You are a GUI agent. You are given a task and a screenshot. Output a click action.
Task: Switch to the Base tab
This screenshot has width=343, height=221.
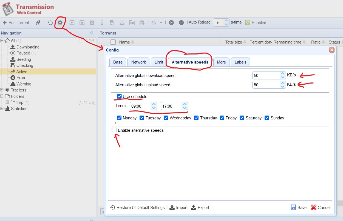coord(118,62)
